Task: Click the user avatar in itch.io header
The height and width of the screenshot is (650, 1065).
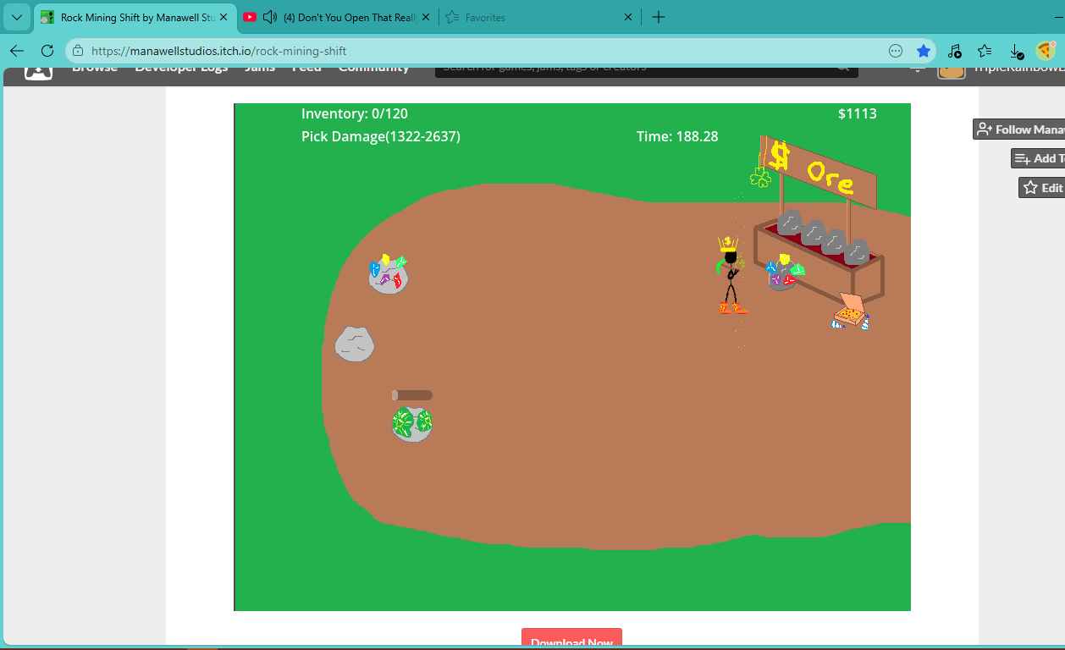Action: click(952, 72)
